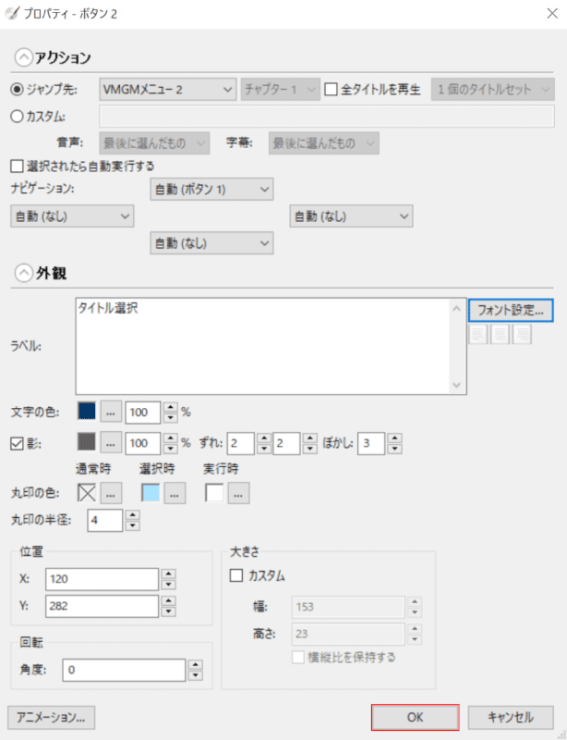Open the right navigation dropdown 自動 (なし)

[x=351, y=216]
